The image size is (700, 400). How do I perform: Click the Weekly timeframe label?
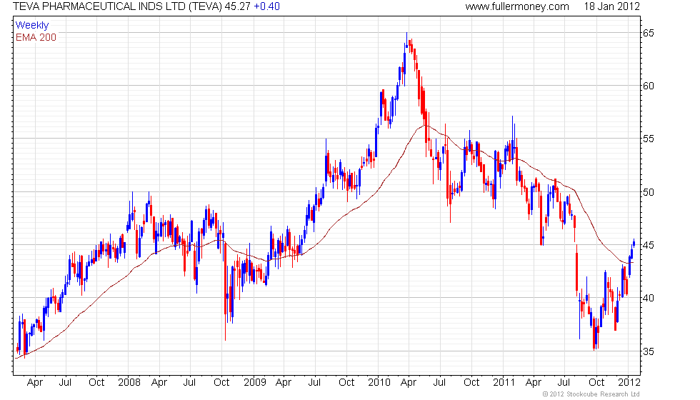tap(32, 26)
